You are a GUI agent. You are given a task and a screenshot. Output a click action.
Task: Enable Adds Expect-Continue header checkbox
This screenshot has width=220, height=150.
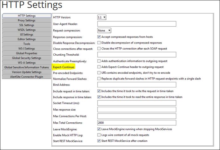tap(99, 67)
